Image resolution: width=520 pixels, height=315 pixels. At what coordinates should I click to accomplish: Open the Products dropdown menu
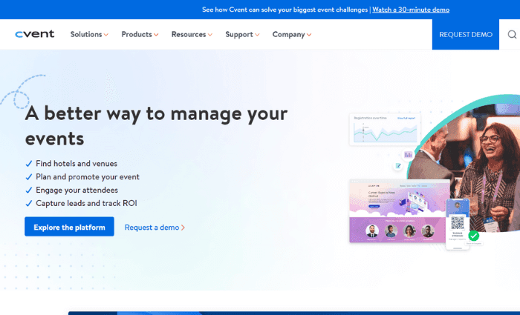pos(140,35)
